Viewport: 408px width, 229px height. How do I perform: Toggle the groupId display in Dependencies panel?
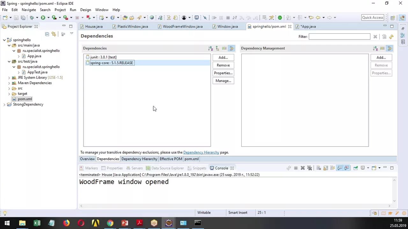(x=224, y=48)
